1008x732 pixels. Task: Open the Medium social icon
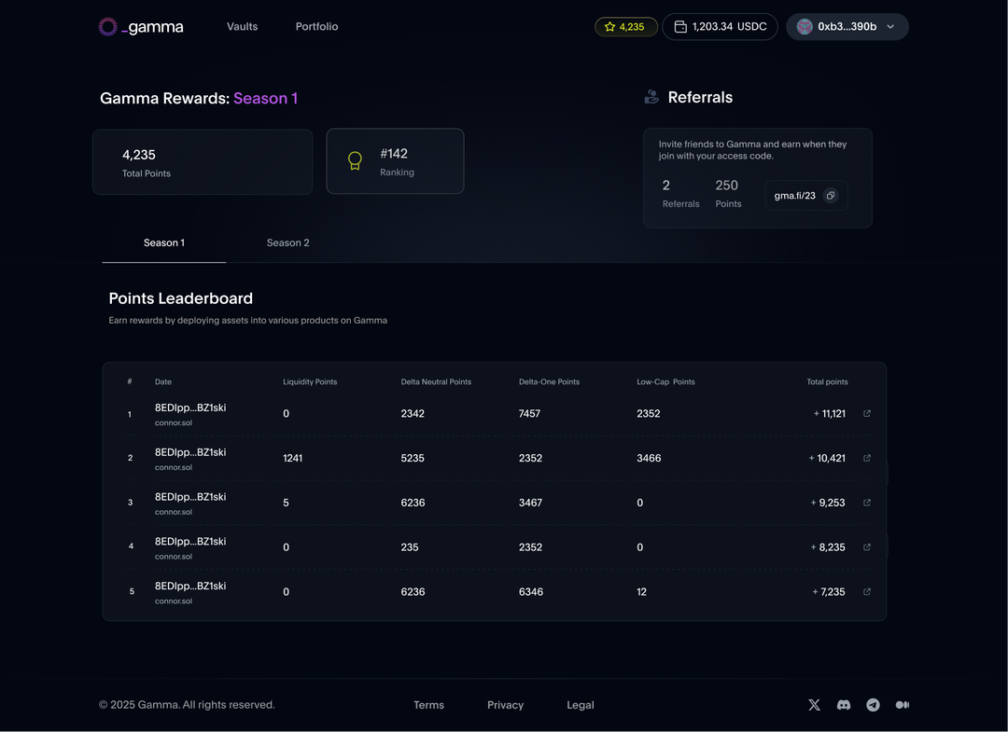click(x=903, y=705)
